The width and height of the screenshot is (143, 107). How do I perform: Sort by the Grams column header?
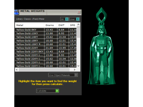51,25
